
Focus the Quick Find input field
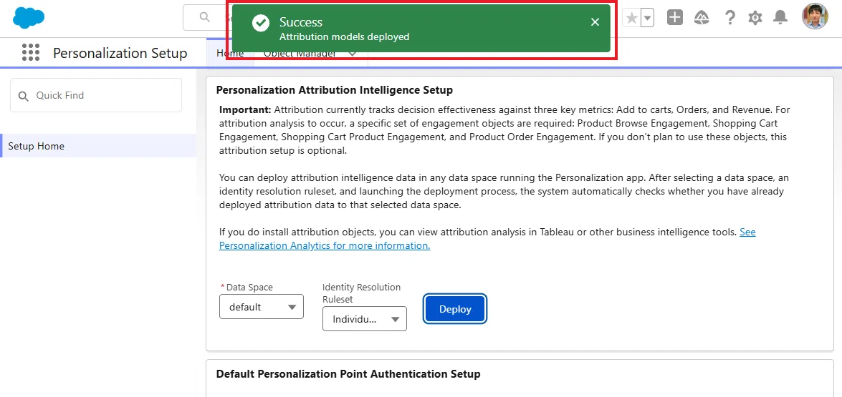tap(96, 95)
